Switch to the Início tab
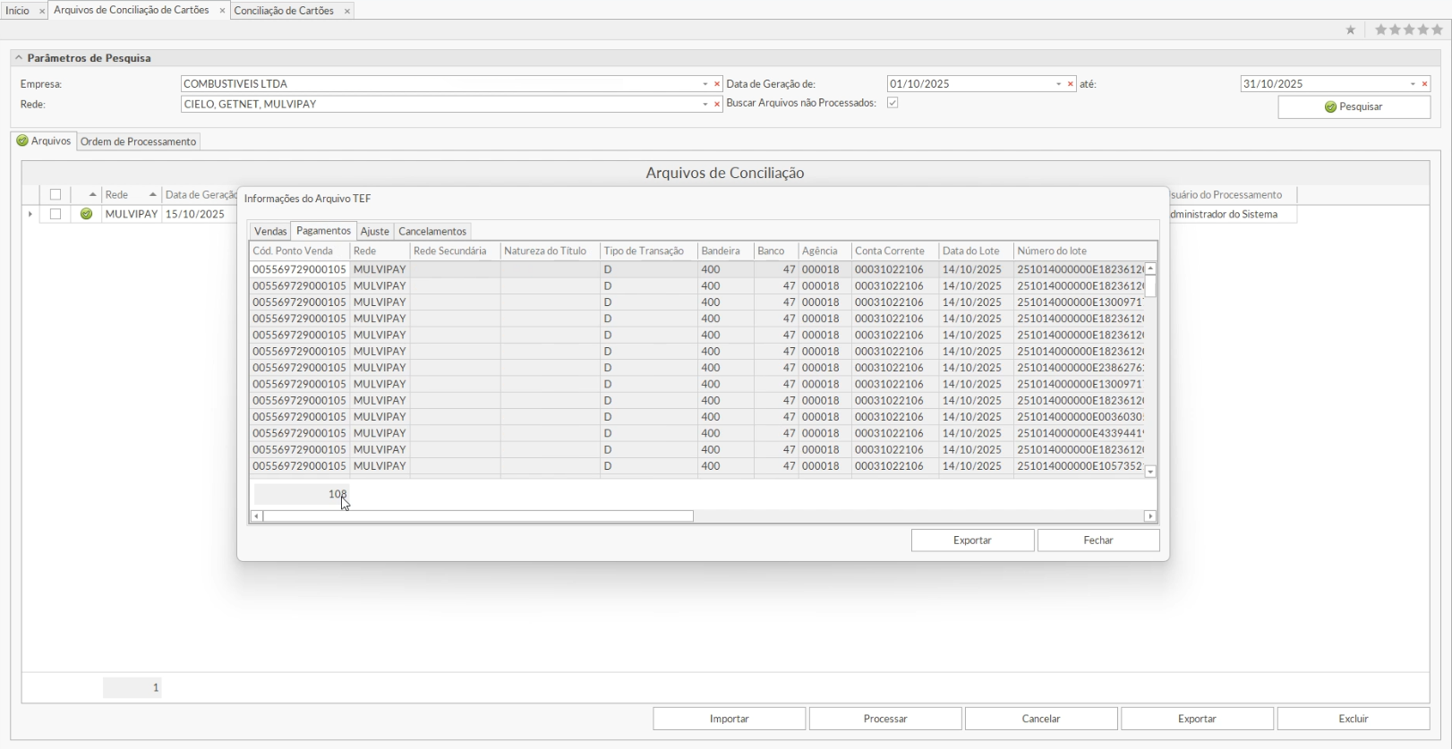 pos(18,11)
